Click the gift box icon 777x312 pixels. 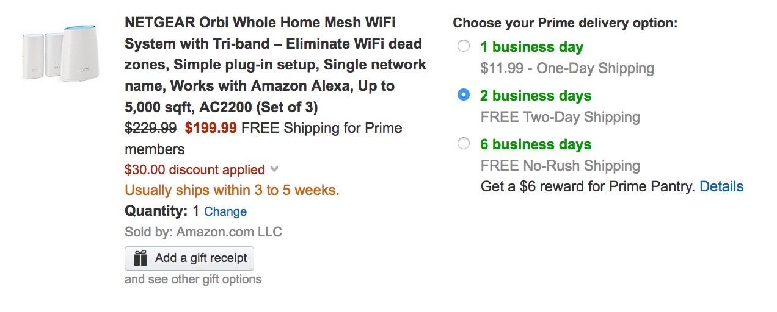(x=140, y=258)
